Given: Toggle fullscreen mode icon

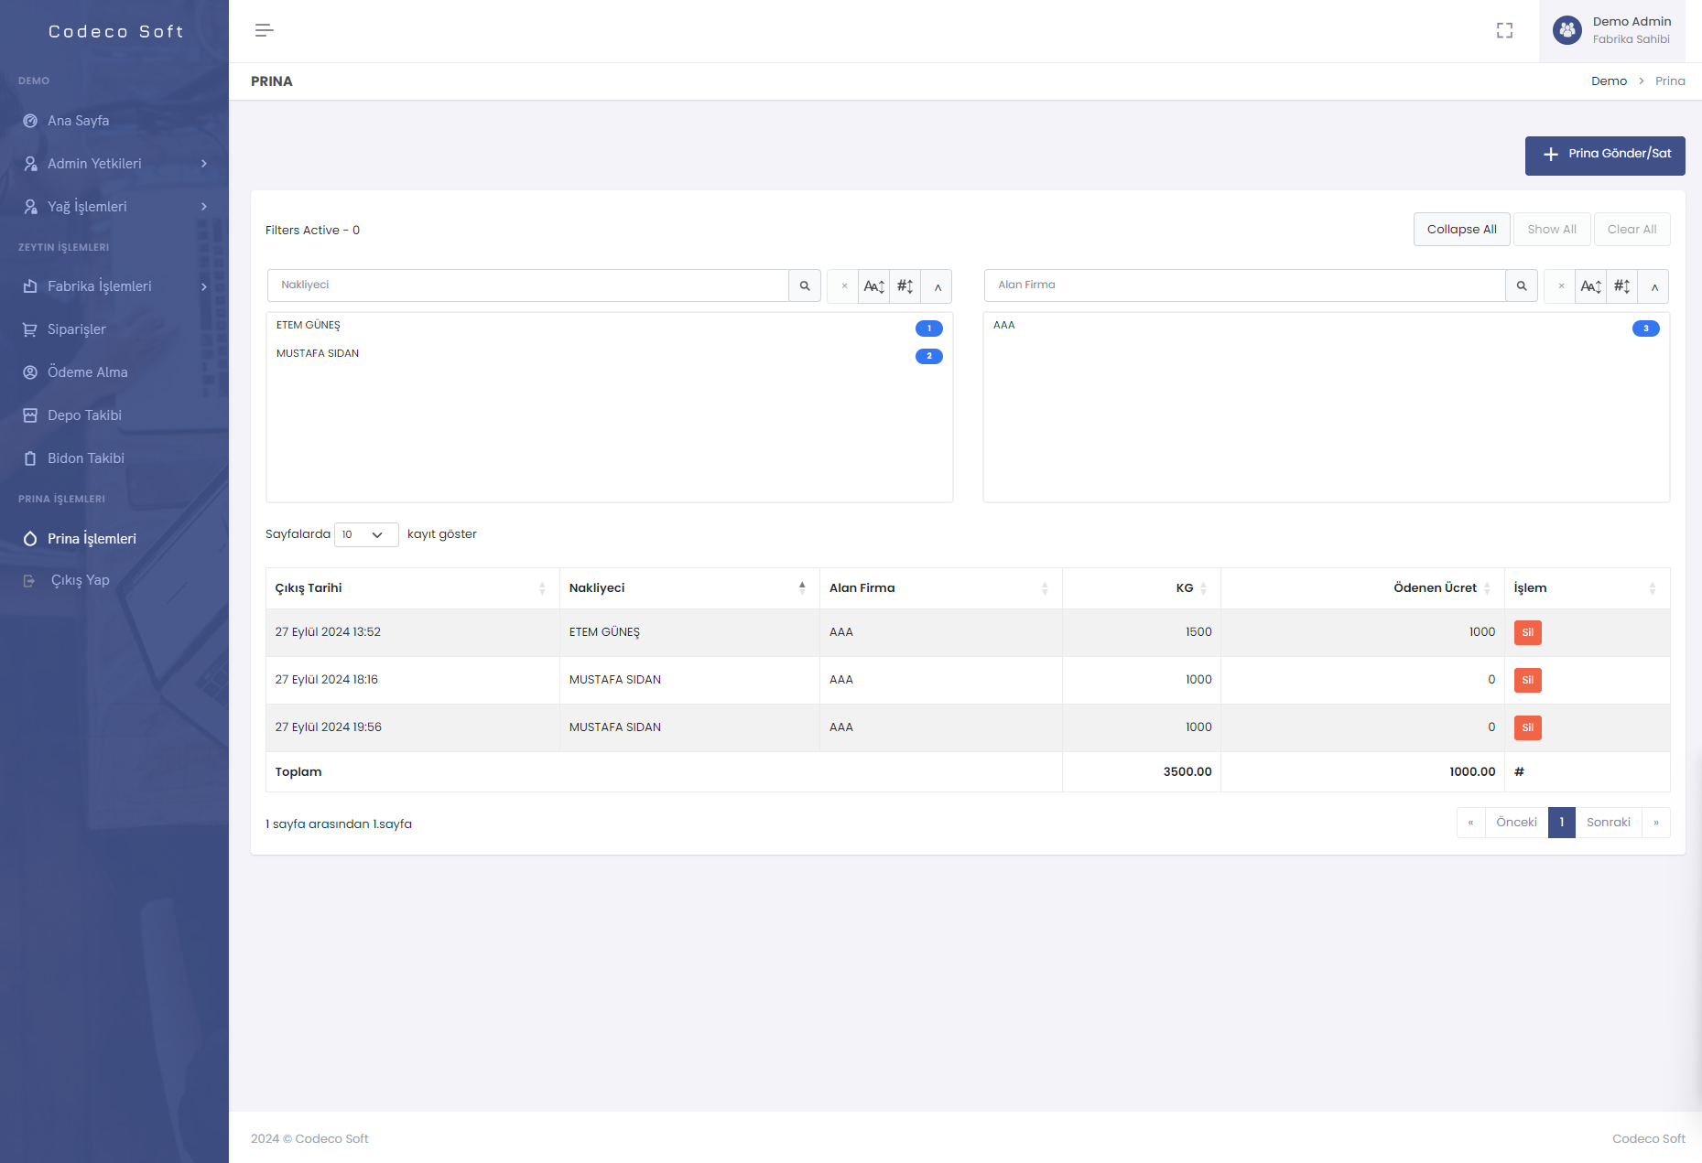Looking at the screenshot, I should [x=1504, y=30].
